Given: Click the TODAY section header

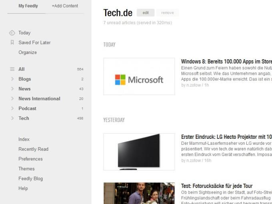Looking at the screenshot, I should click(110, 44).
